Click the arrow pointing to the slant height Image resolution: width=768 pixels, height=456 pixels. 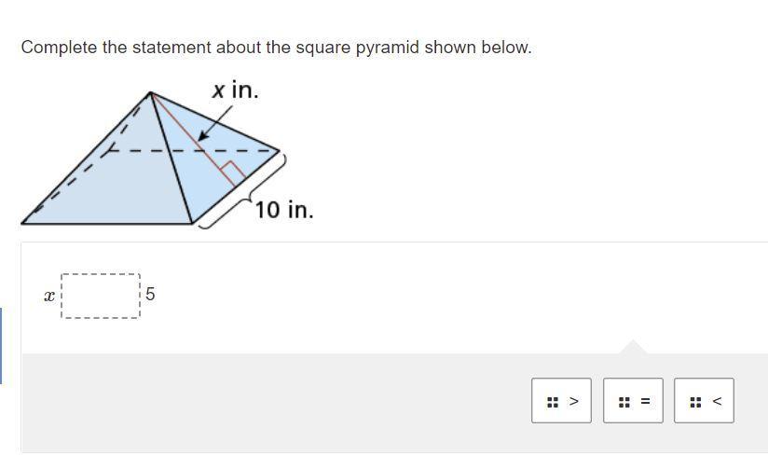[x=214, y=123]
